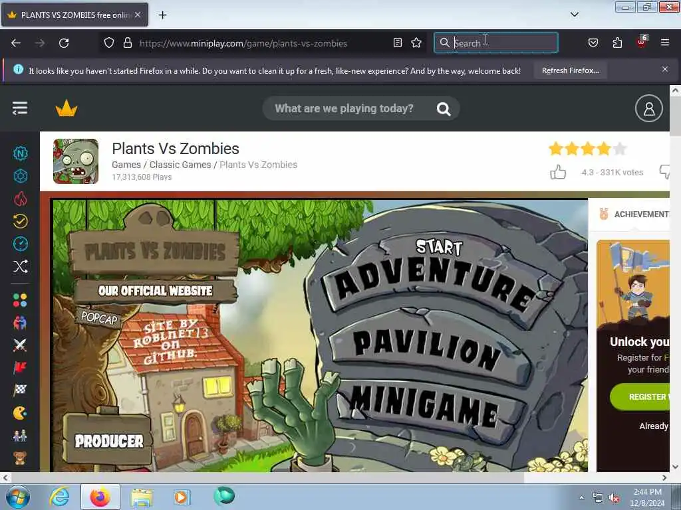Click the Firefox back arrow
This screenshot has width=681, height=510.
16,43
